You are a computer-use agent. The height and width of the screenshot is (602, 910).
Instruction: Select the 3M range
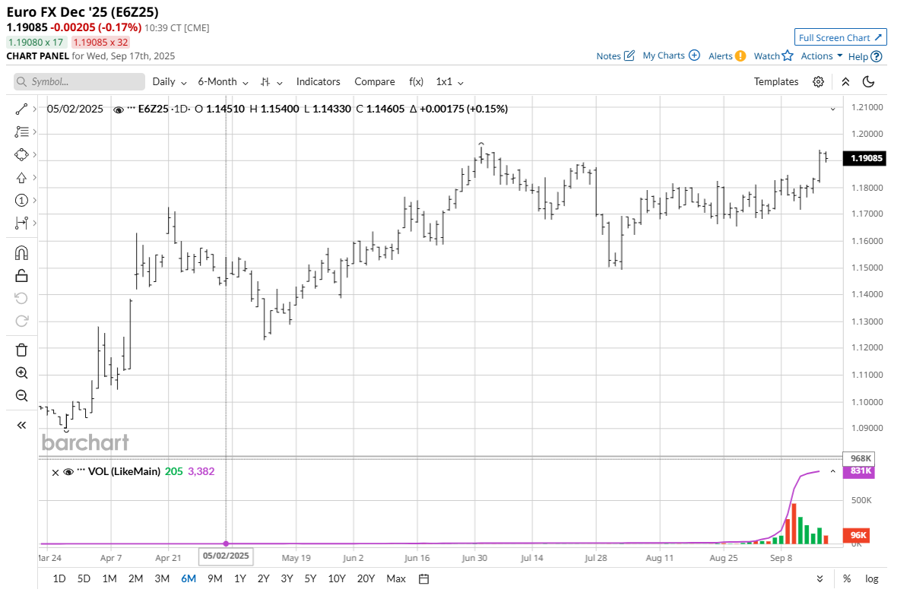162,578
